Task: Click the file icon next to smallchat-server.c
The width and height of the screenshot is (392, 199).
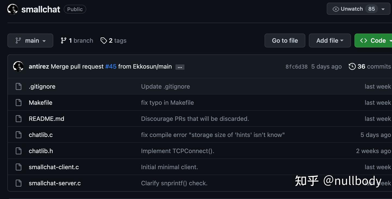Action: [x=19, y=183]
